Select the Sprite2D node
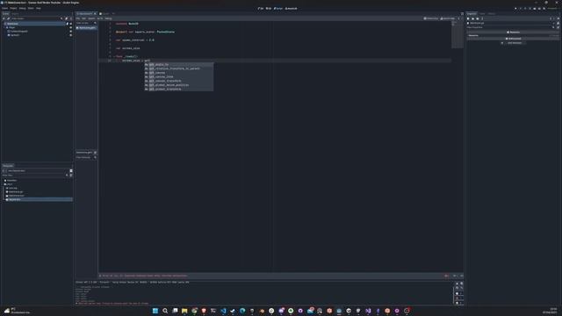562x316 pixels. click(14, 35)
